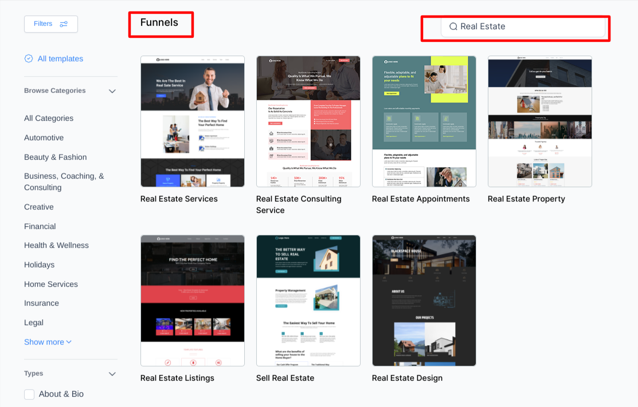Choose the Automotive category

point(44,138)
